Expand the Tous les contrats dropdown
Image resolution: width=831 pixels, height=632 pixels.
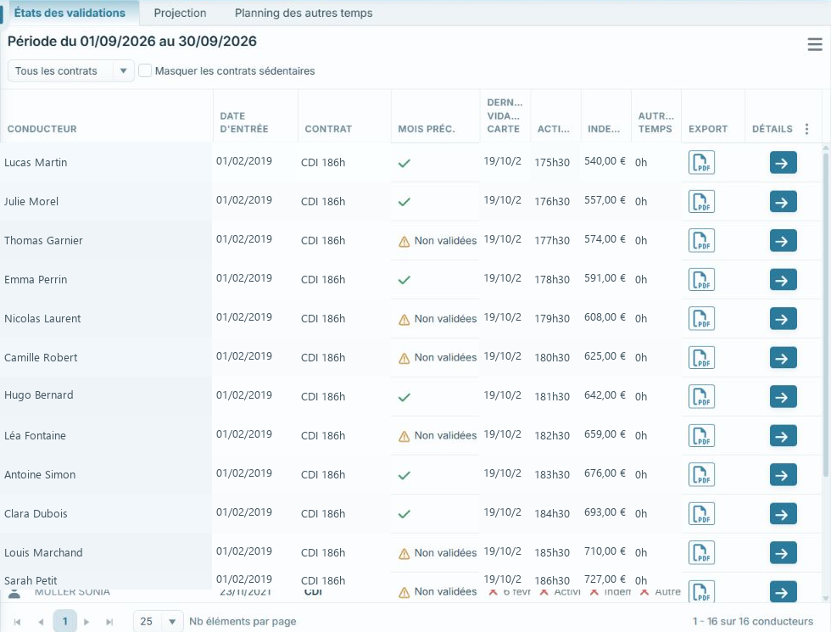70,71
